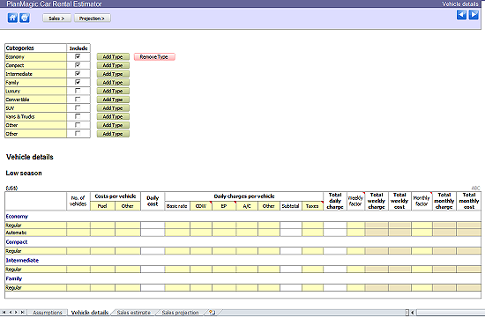The width and height of the screenshot is (485, 318).
Task: Add Type for Intermediate category
Action: pos(113,74)
